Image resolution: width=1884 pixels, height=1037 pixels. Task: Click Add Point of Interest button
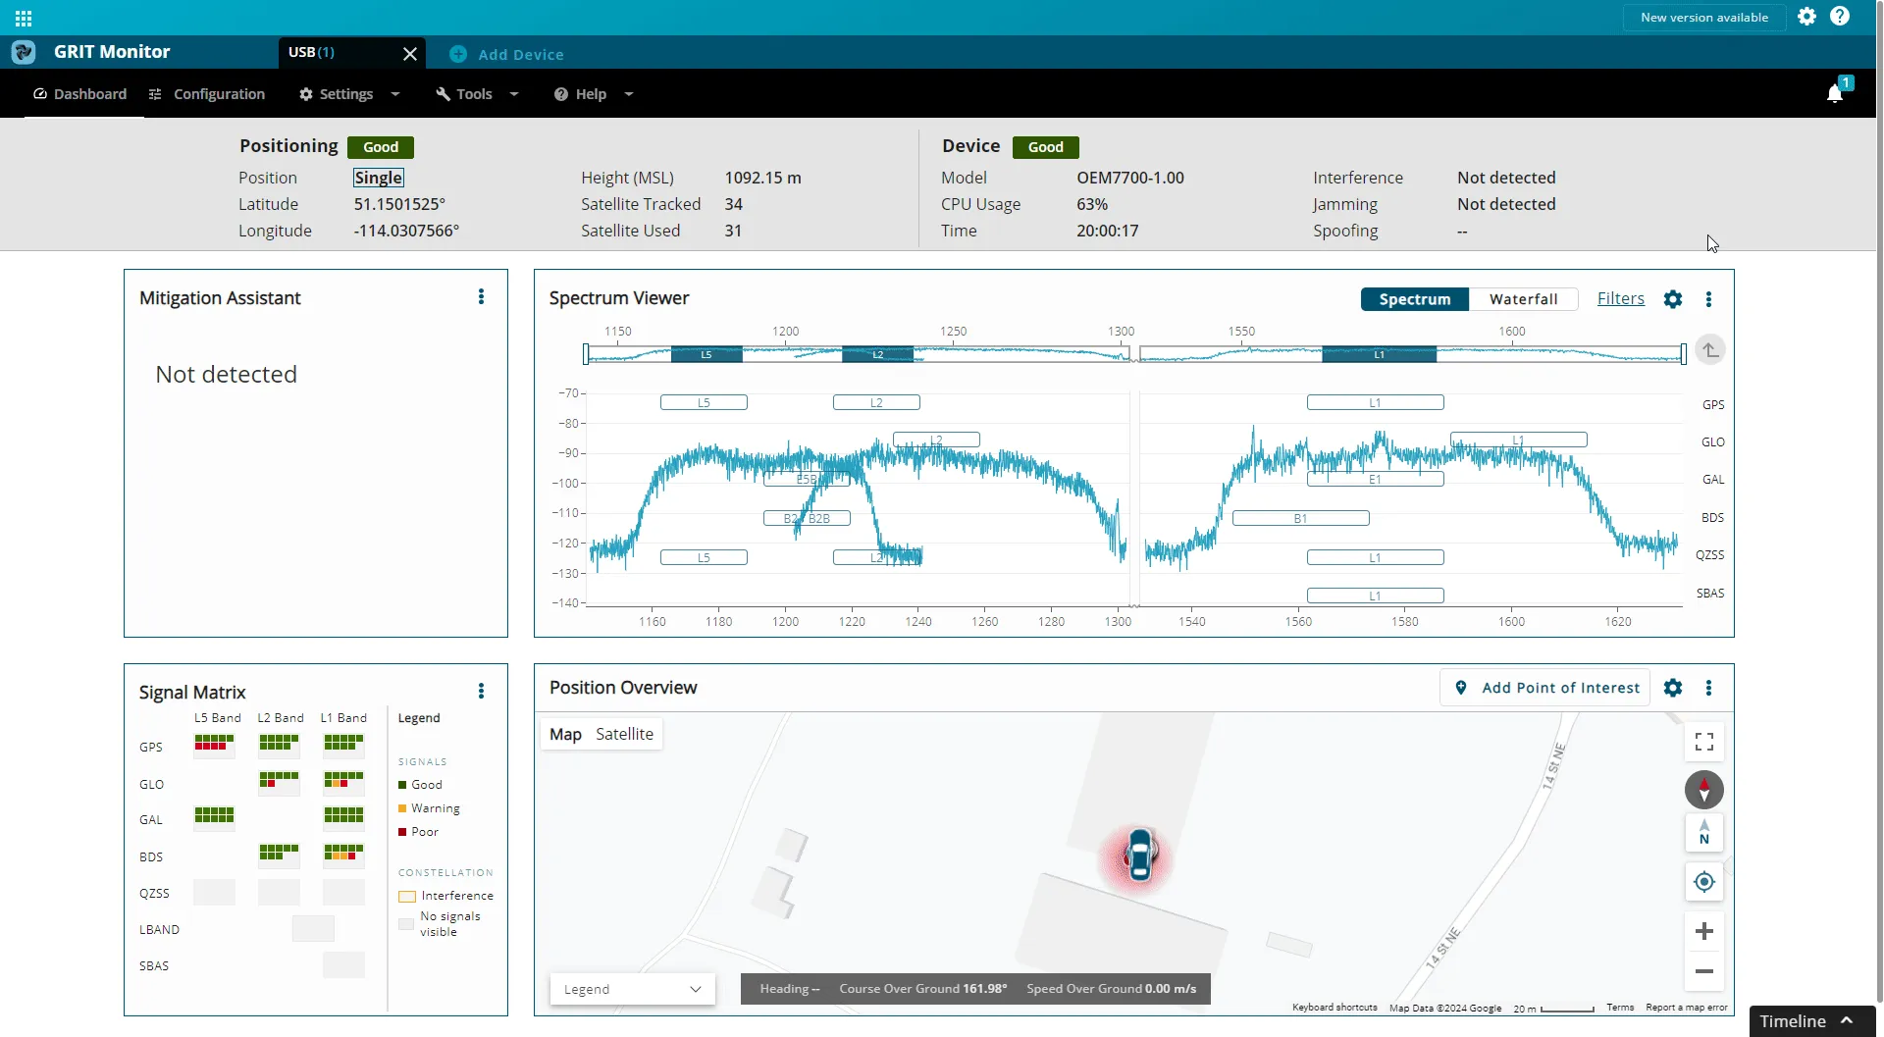click(x=1544, y=688)
